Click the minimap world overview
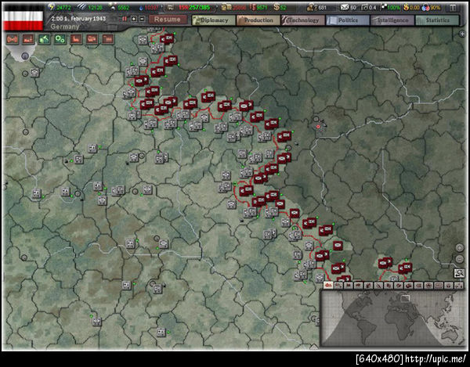The image size is (470, 367). coord(393,319)
